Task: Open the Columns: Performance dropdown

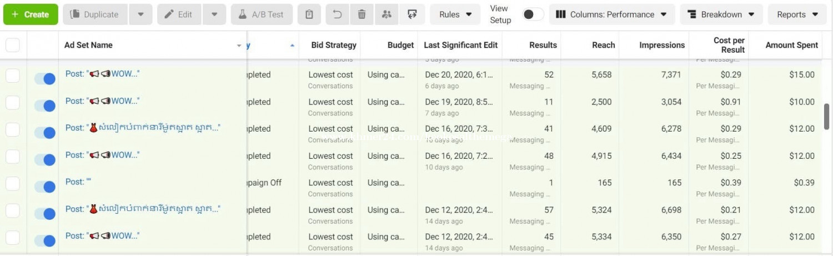Action: click(x=612, y=14)
